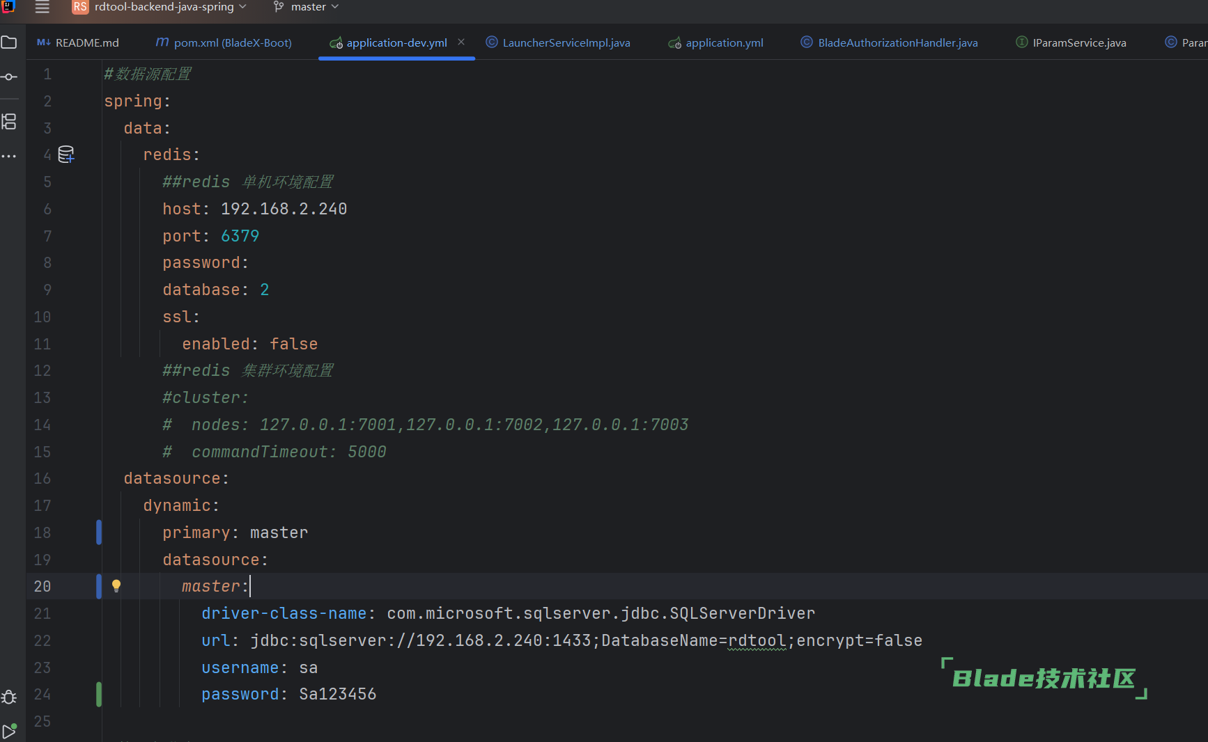
Task: Open the Project tool window folder icon
Action: tap(9, 42)
